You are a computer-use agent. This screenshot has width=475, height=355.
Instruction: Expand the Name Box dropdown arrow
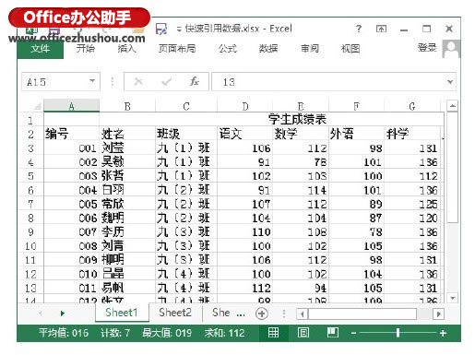92,81
